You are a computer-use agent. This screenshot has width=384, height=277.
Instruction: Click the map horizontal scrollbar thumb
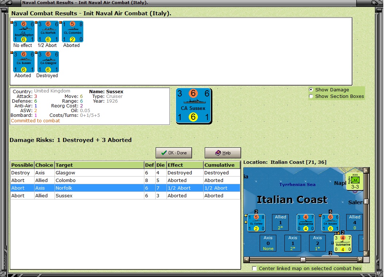[303, 260]
